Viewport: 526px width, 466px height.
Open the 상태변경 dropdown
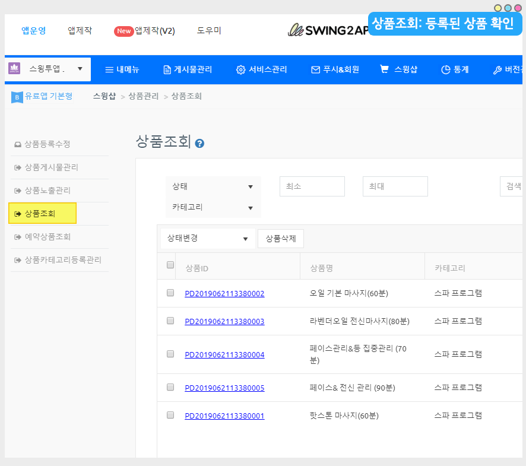[208, 239]
